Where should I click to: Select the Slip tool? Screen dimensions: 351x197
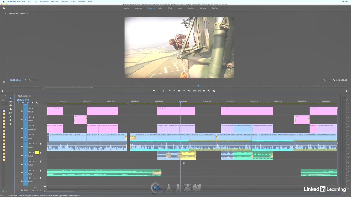[11, 113]
